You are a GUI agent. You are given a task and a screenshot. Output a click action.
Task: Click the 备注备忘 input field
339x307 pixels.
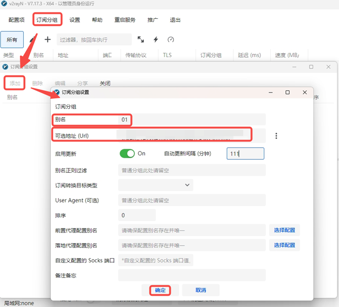tap(192, 275)
